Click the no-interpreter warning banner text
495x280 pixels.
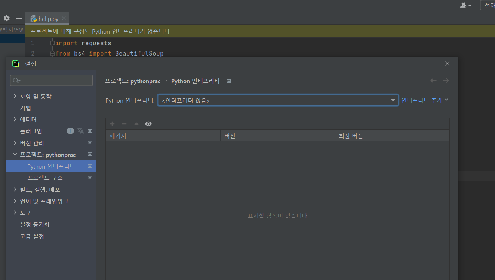(x=100, y=31)
